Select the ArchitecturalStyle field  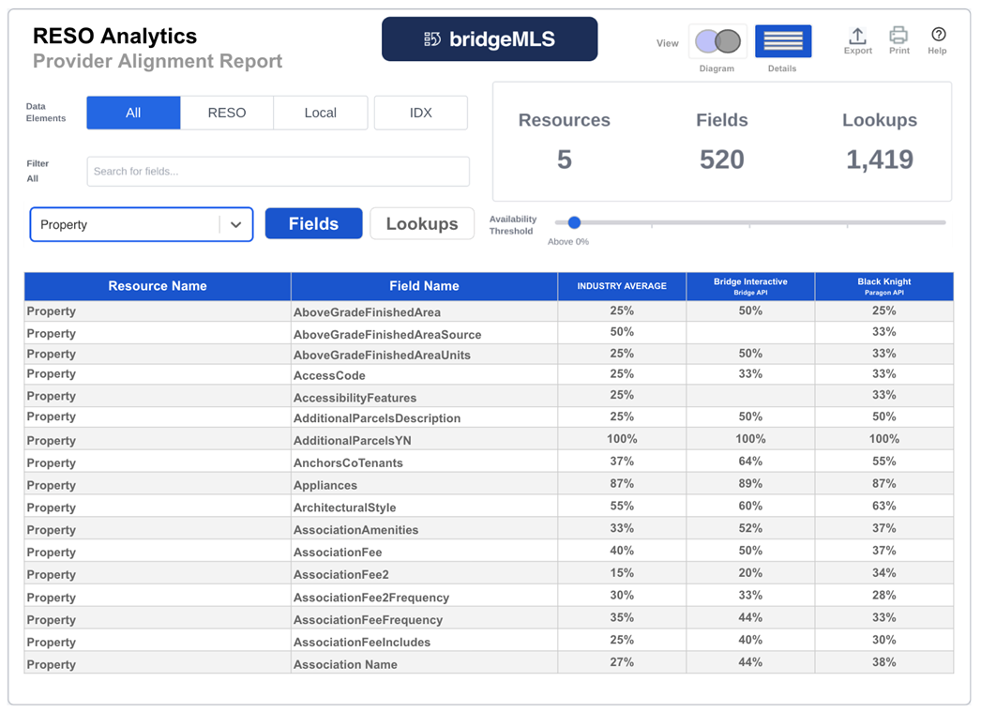tap(345, 507)
